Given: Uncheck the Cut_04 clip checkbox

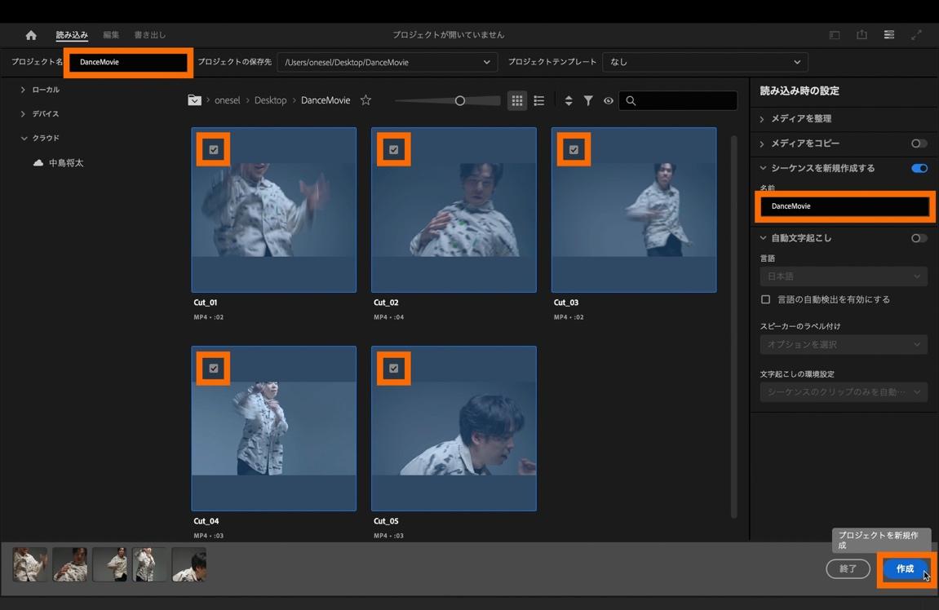Looking at the screenshot, I should (214, 368).
